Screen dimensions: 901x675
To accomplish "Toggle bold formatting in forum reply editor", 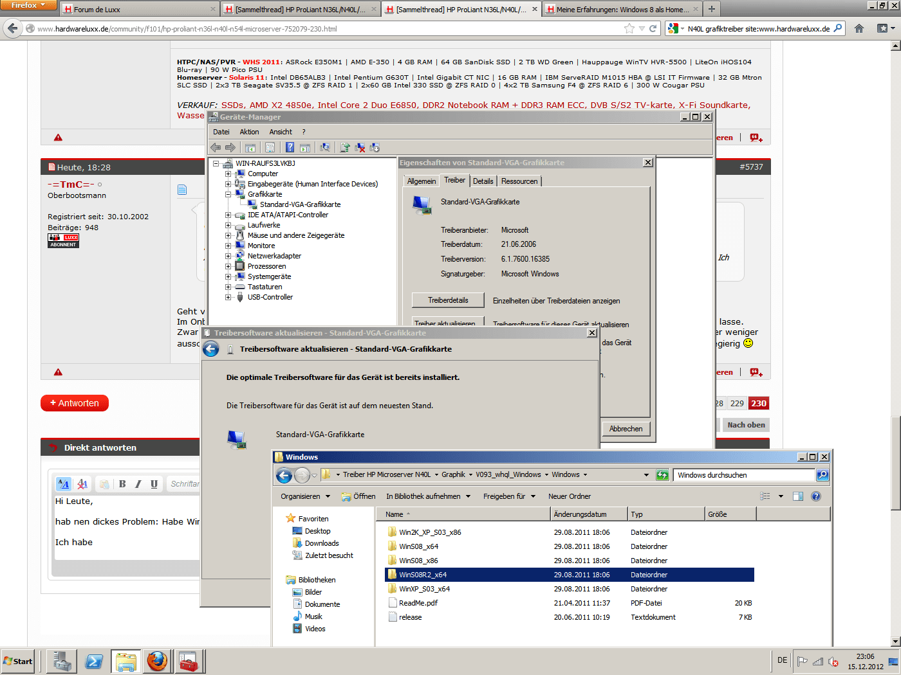I will coord(122,484).
